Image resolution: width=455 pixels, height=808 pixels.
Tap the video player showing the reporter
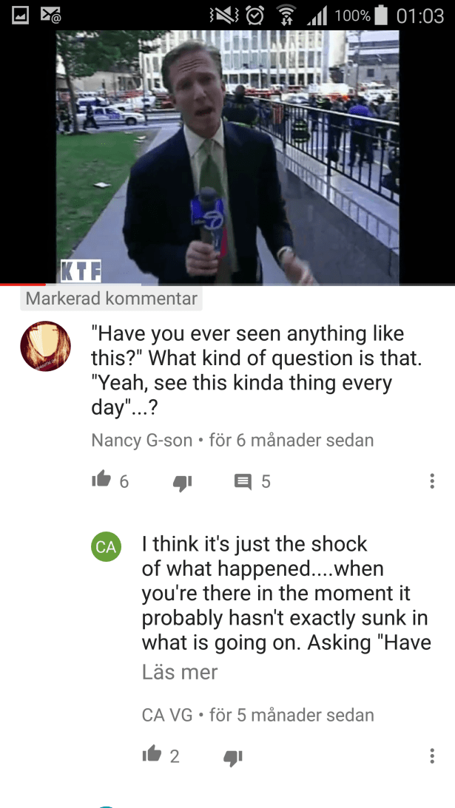click(x=228, y=157)
